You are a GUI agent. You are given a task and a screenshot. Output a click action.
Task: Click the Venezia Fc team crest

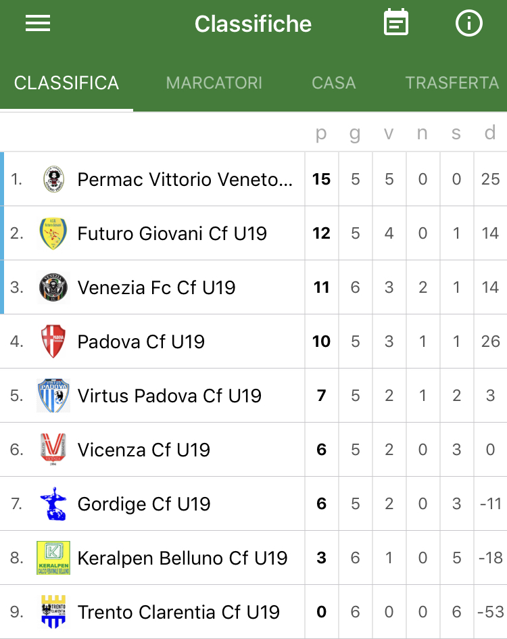pyautogui.click(x=53, y=287)
